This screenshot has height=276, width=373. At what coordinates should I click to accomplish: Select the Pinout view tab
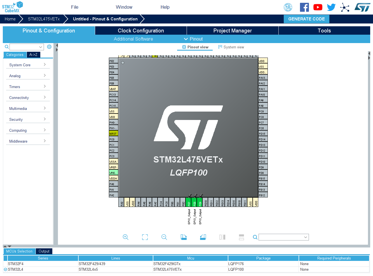pos(195,47)
